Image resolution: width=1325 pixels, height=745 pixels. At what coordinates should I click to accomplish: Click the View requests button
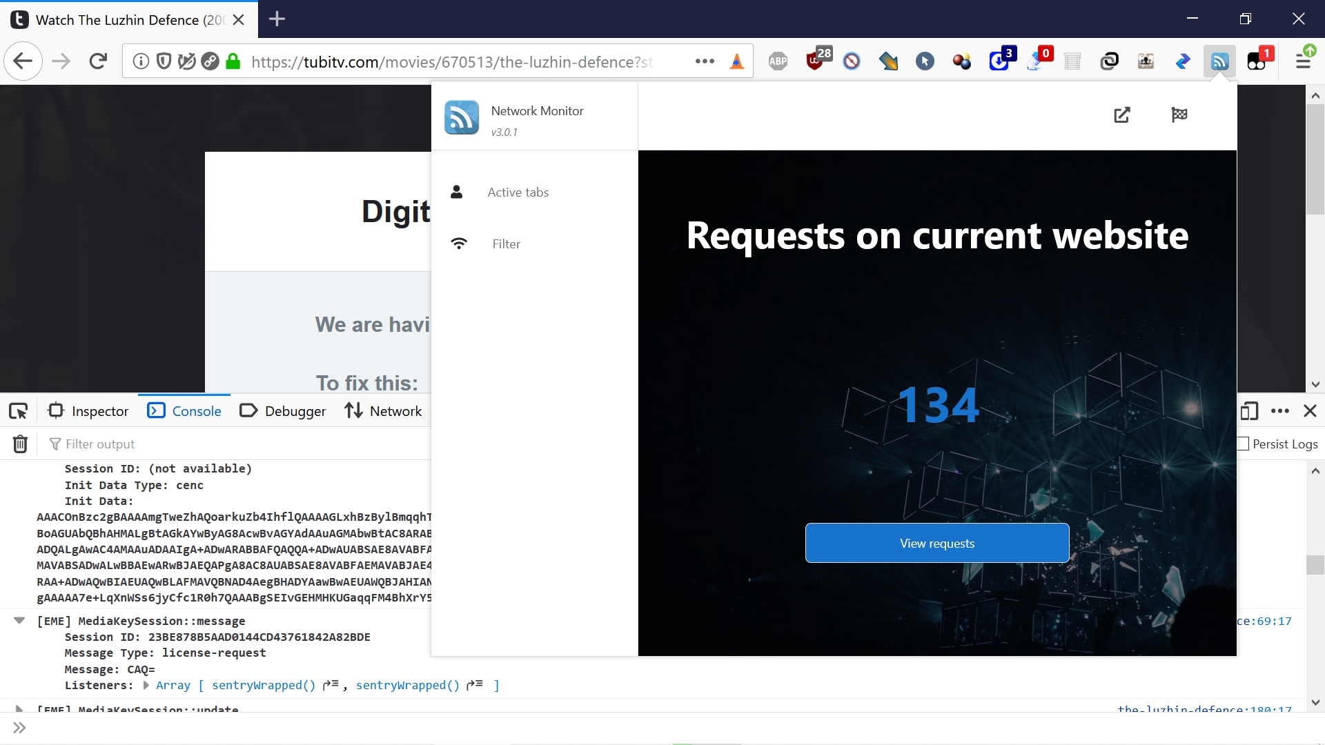coord(936,543)
